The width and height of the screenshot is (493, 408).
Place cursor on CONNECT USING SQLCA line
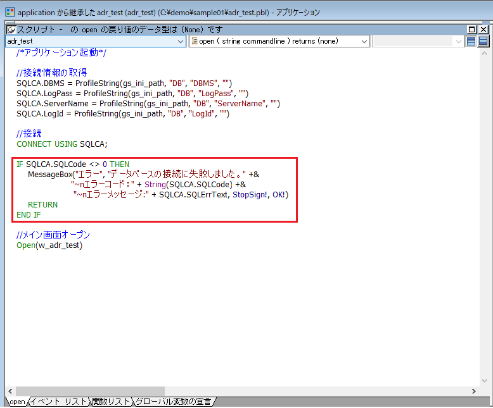(x=62, y=144)
